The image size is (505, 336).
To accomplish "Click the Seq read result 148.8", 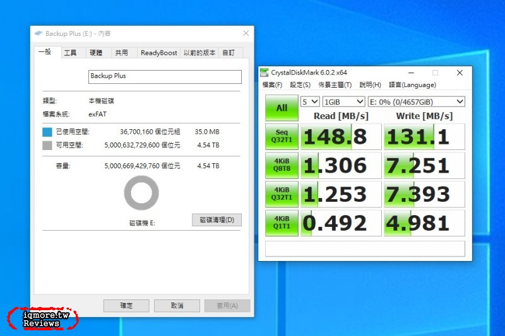I will [x=341, y=137].
